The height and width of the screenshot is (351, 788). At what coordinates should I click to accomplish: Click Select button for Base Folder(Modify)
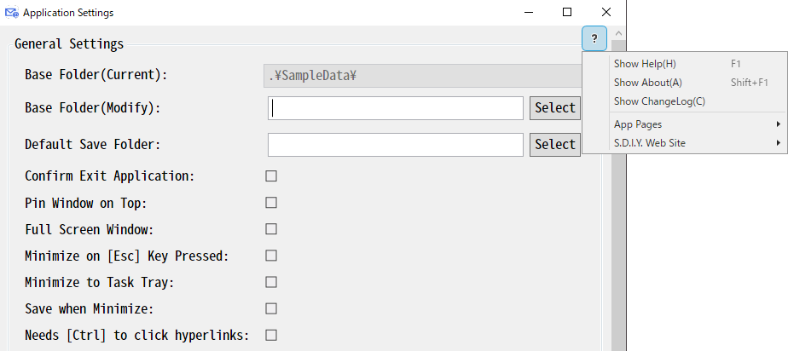pyautogui.click(x=555, y=108)
